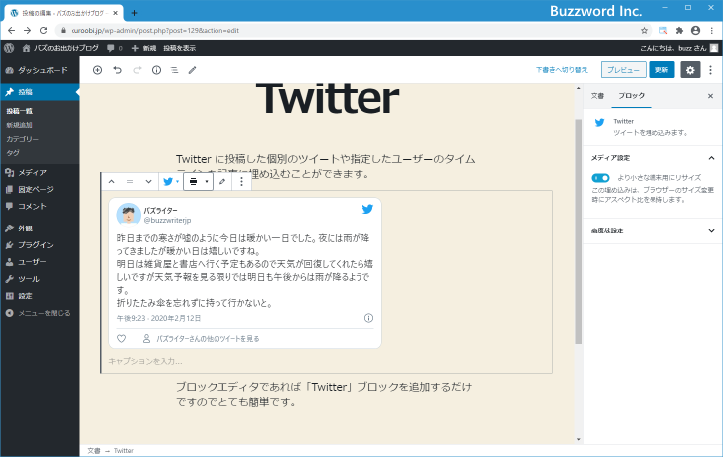723x457 pixels.
Task: Click the block drag handle icon
Action: coord(130,181)
